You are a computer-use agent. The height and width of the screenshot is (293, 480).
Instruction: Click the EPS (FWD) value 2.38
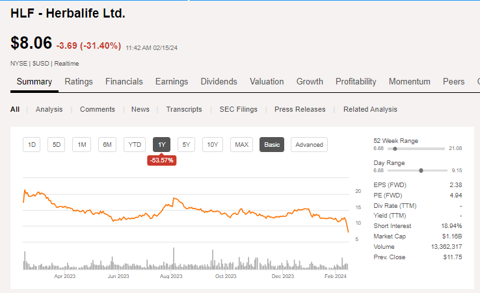(455, 185)
